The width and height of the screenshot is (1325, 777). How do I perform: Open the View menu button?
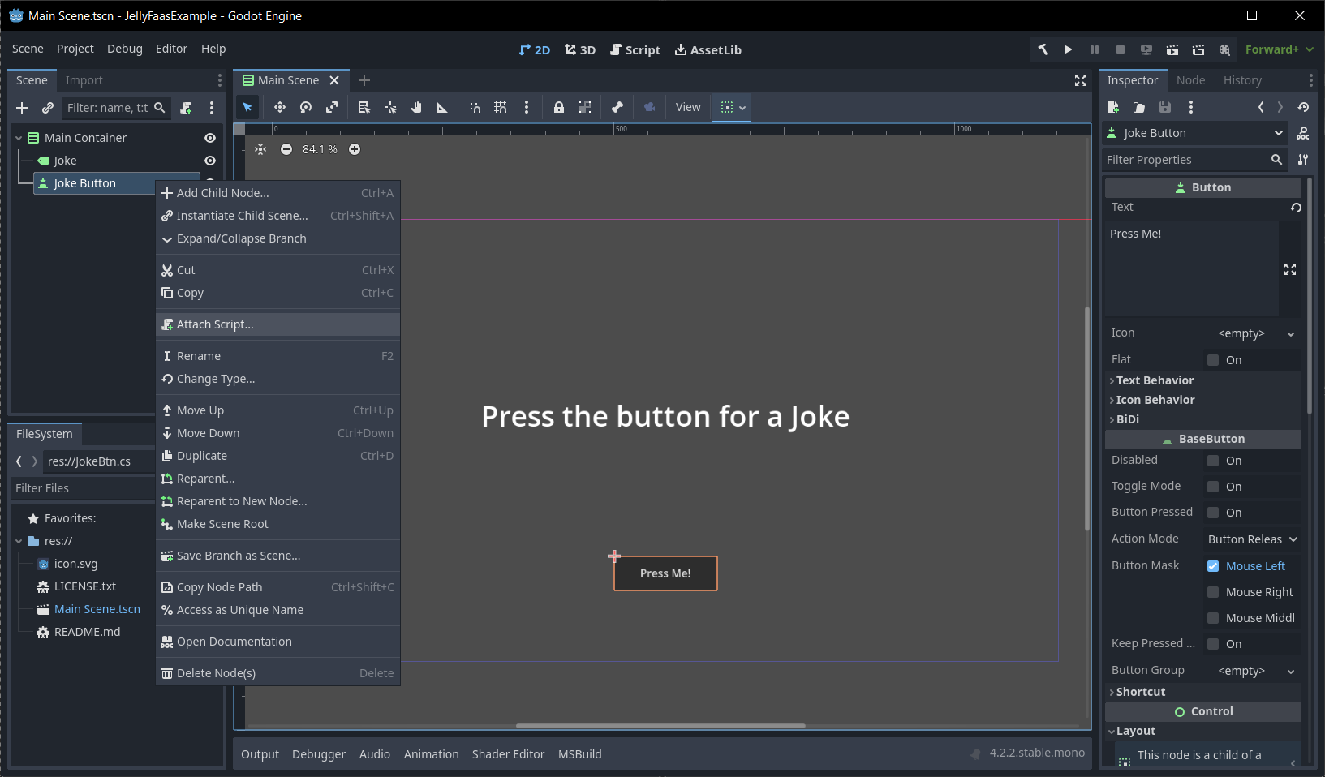click(x=688, y=107)
